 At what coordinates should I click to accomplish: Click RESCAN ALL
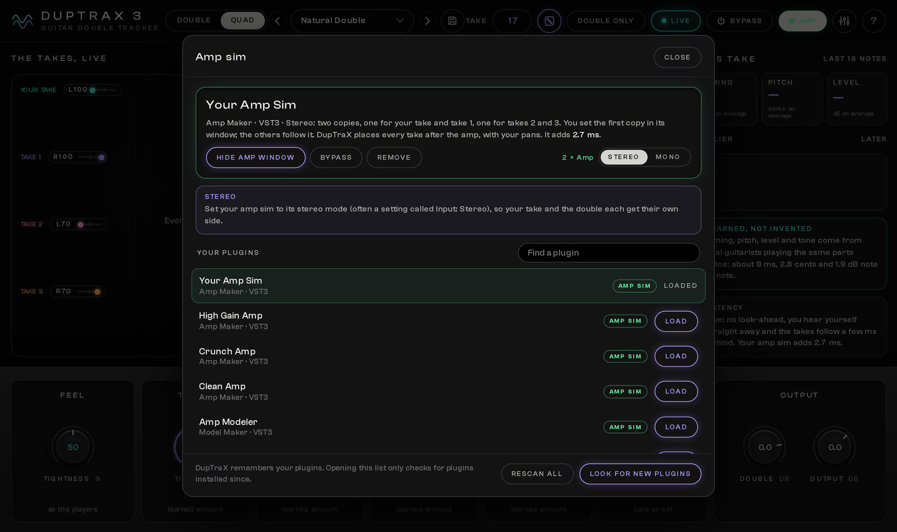click(x=537, y=474)
